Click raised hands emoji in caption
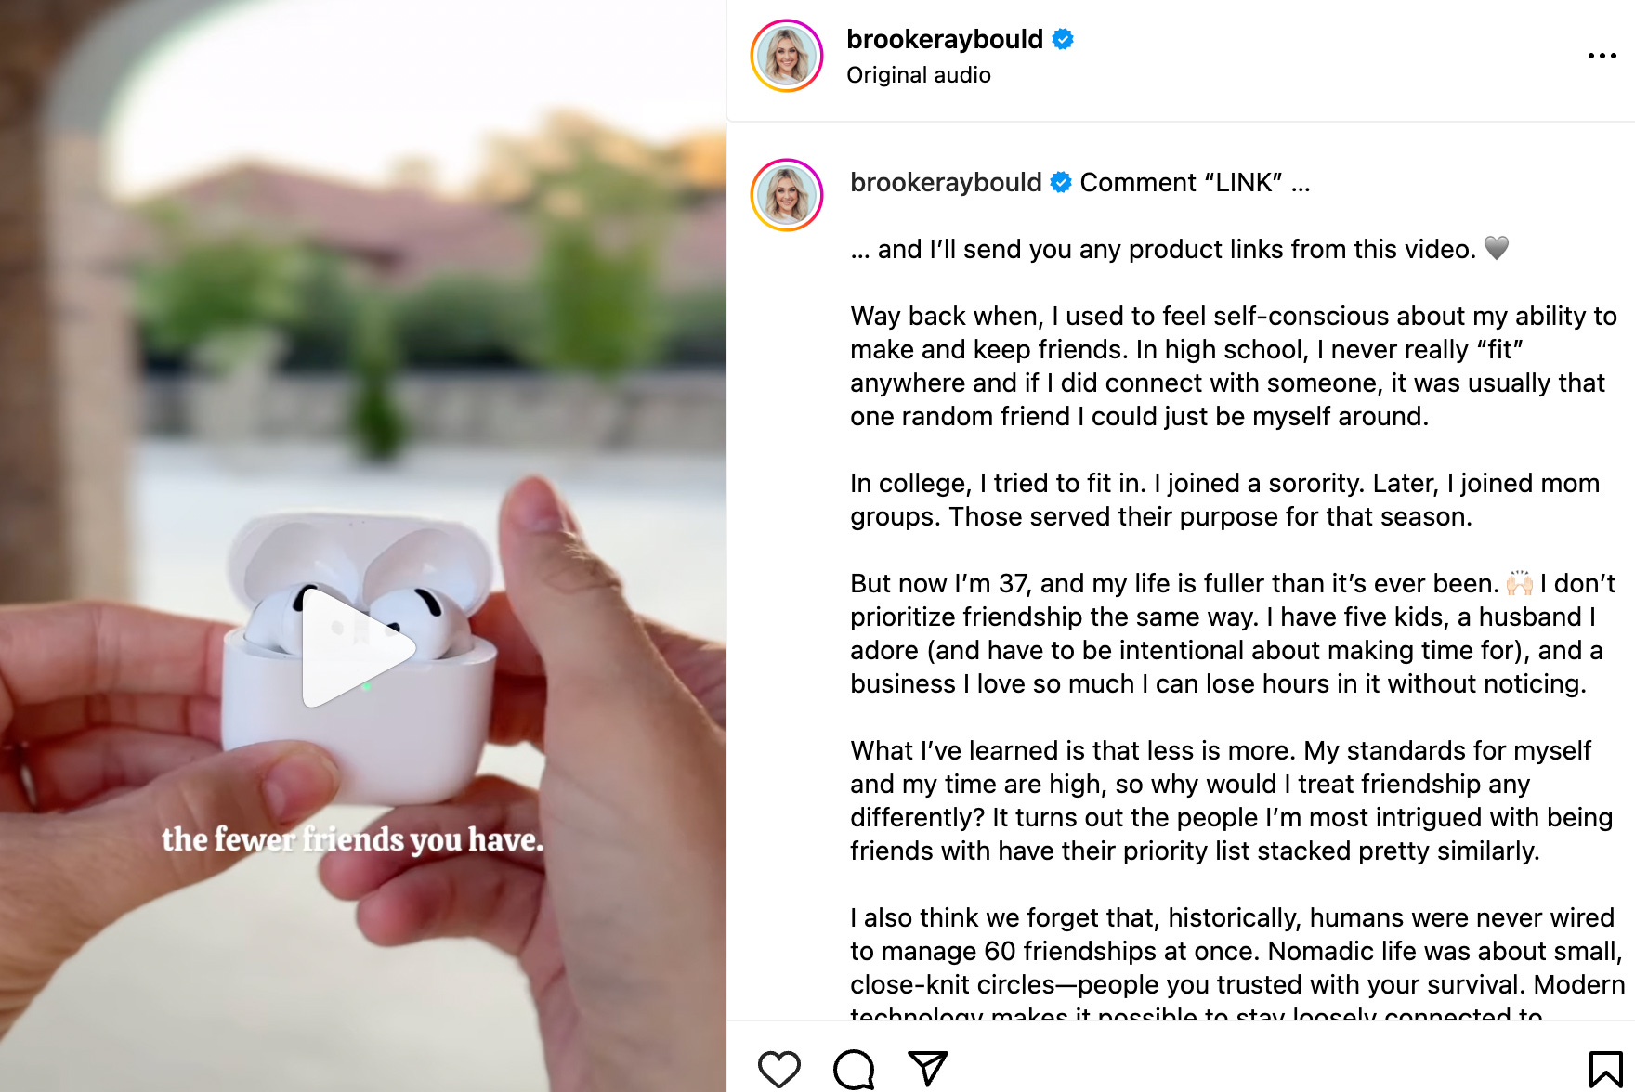Viewport: 1635px width, 1092px height. tap(1520, 583)
